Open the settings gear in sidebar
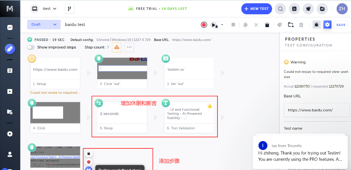The height and width of the screenshot is (170, 351). (10, 134)
